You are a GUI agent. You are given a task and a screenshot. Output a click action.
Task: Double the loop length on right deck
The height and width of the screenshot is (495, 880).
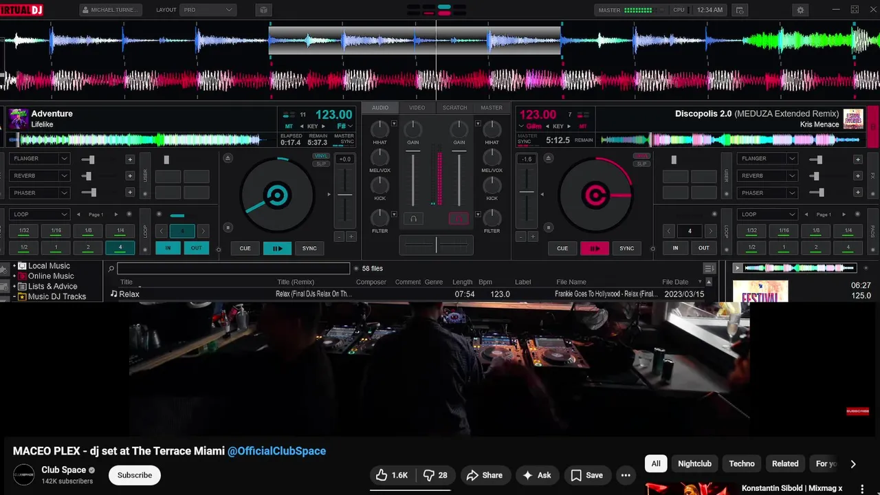711,231
